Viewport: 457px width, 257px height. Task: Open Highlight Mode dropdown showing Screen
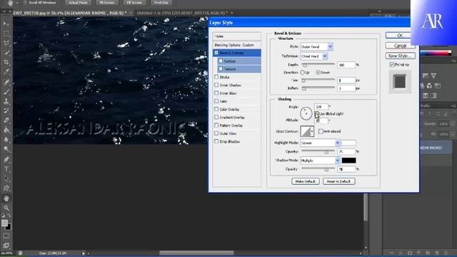pyautogui.click(x=321, y=143)
